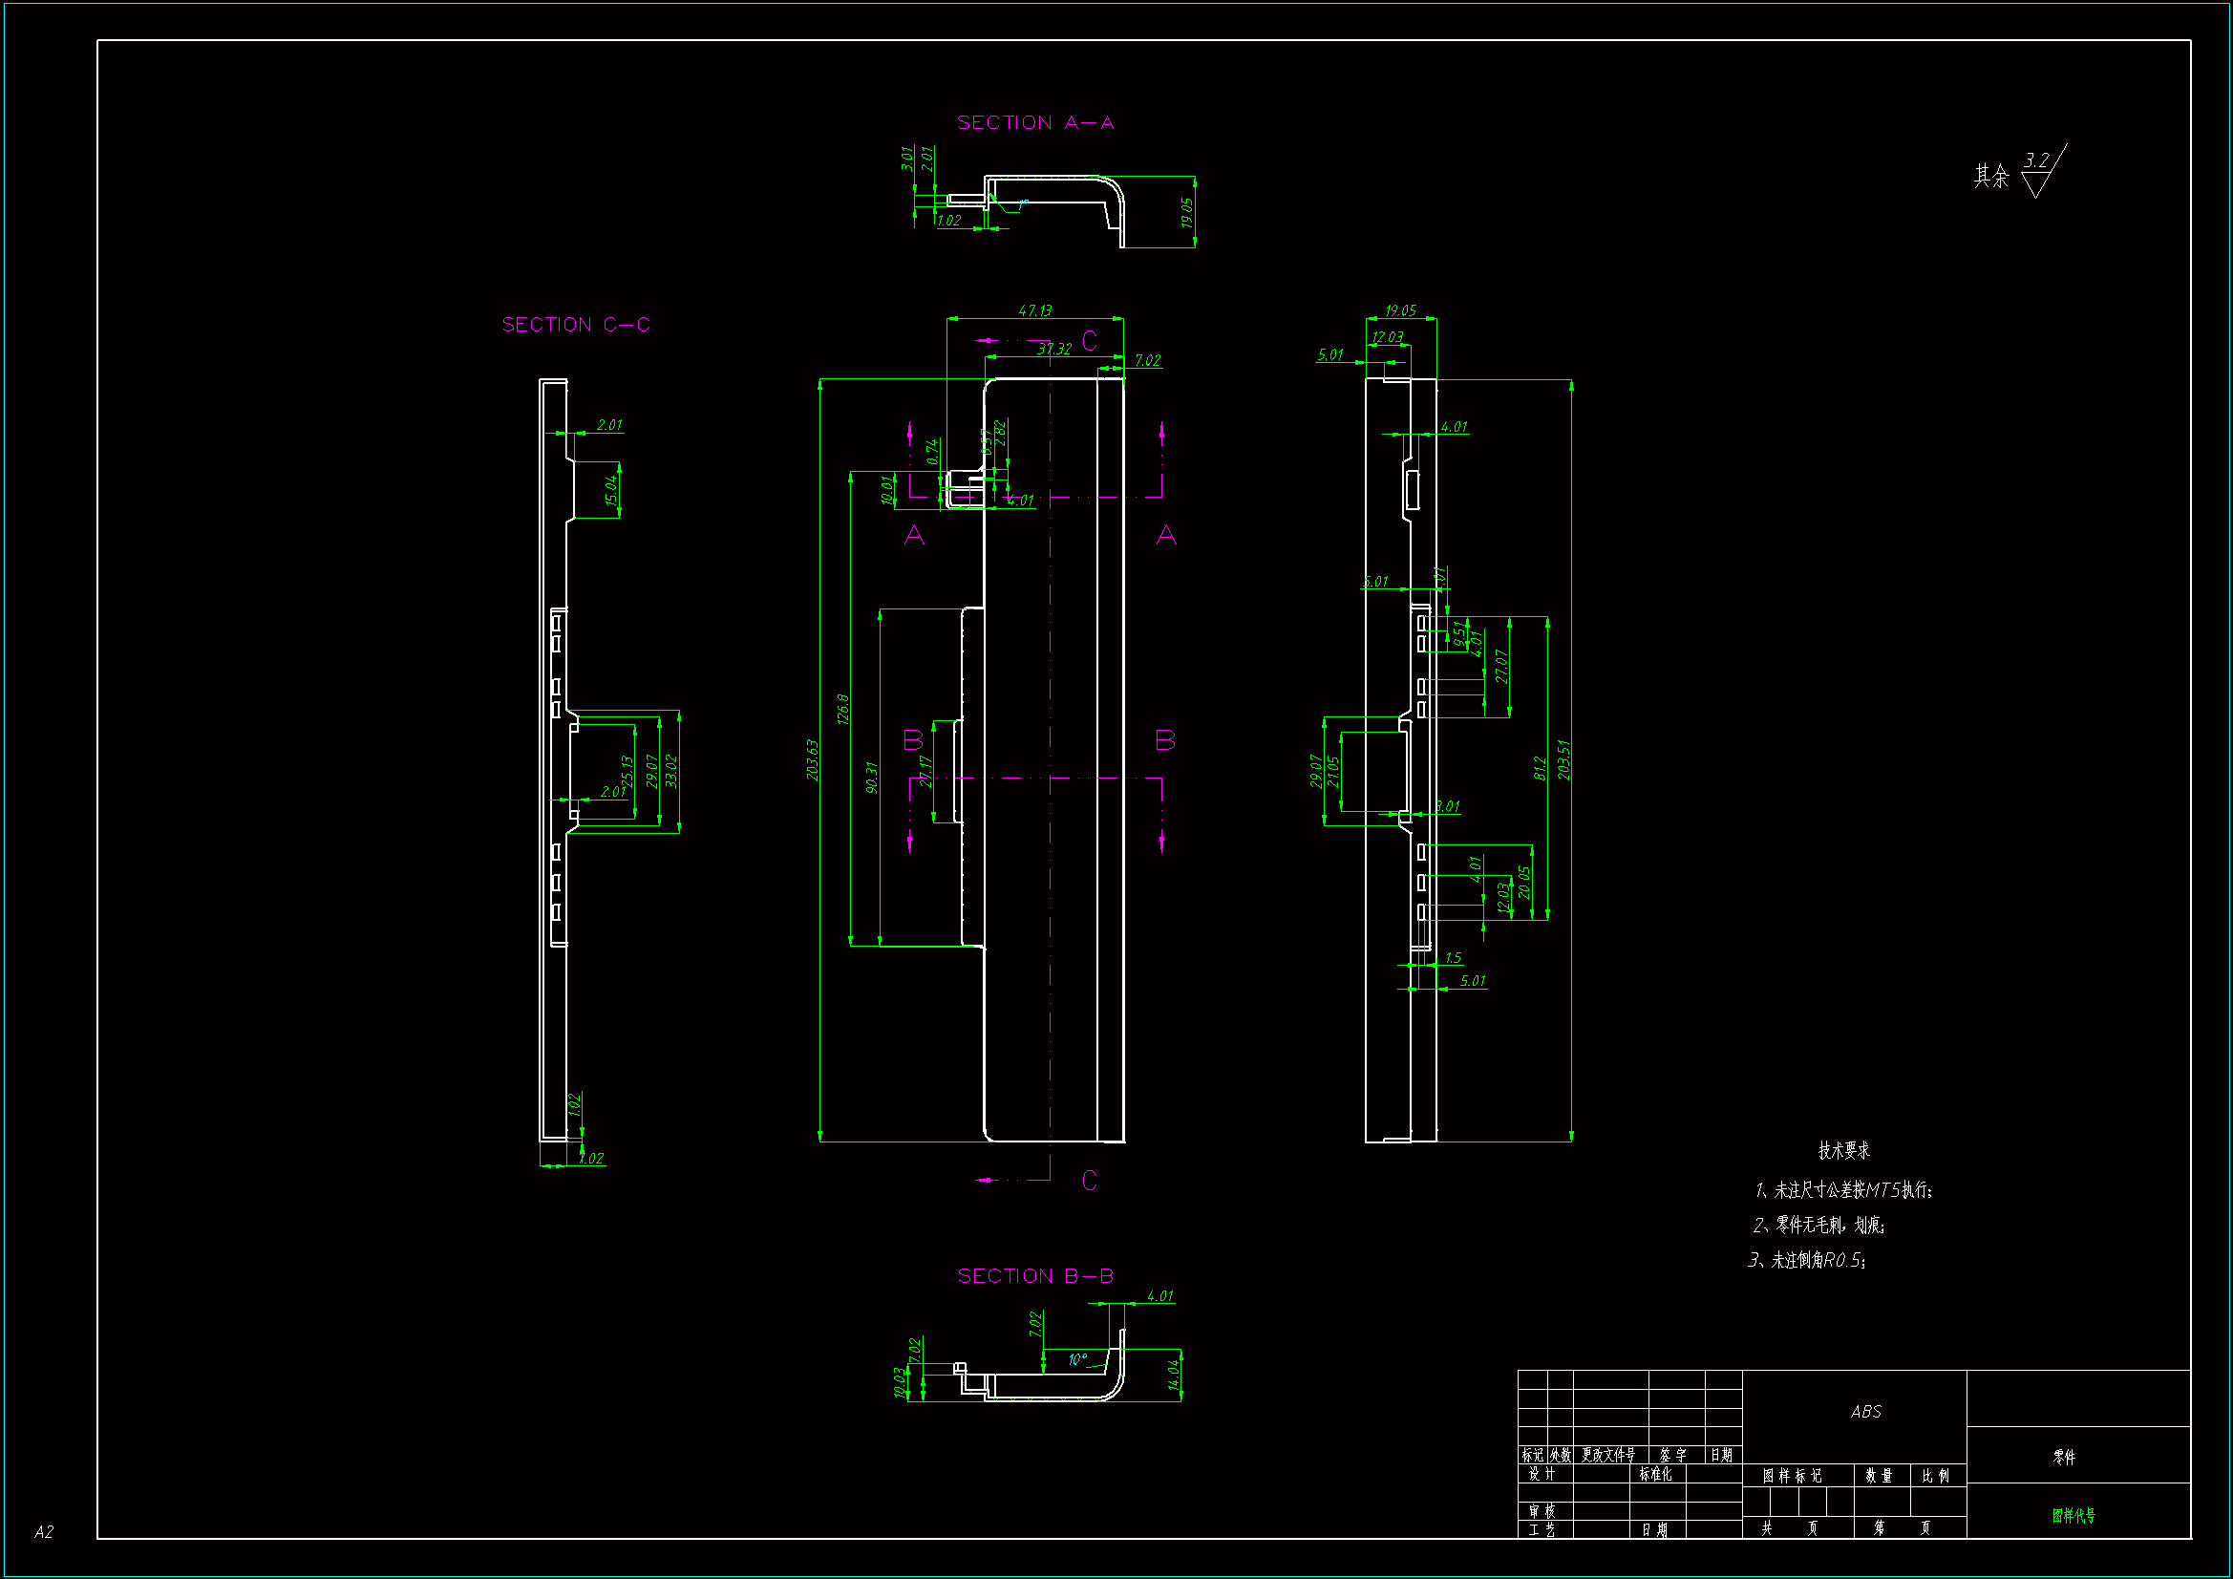Select the SECTION A-A title text
This screenshot has height=1579, width=2233.
[1034, 122]
